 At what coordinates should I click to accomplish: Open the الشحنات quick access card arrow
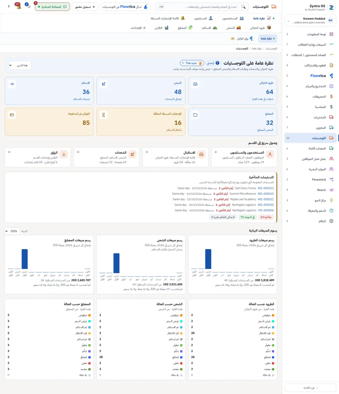(x=78, y=152)
